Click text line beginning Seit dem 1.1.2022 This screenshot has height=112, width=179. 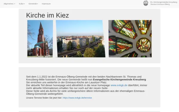(x=84, y=77)
